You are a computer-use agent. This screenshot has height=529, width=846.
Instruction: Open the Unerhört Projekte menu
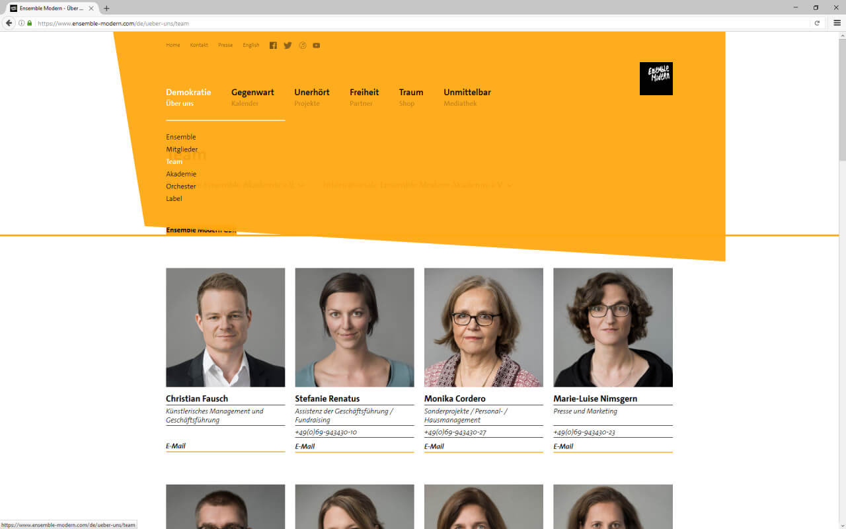[312, 97]
